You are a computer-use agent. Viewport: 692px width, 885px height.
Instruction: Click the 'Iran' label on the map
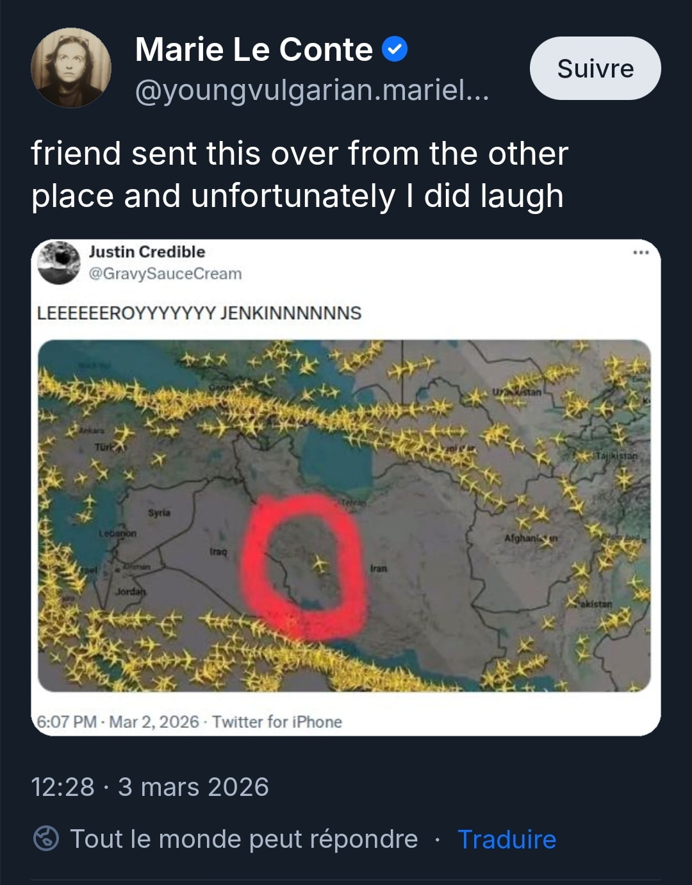[x=379, y=568]
